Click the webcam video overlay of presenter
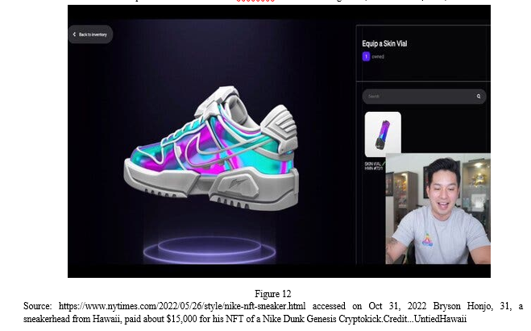Image resolution: width=531 pixels, height=331 pixels. pos(438,209)
